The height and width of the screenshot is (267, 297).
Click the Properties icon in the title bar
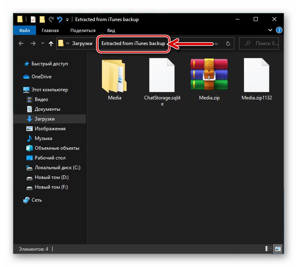click(33, 19)
